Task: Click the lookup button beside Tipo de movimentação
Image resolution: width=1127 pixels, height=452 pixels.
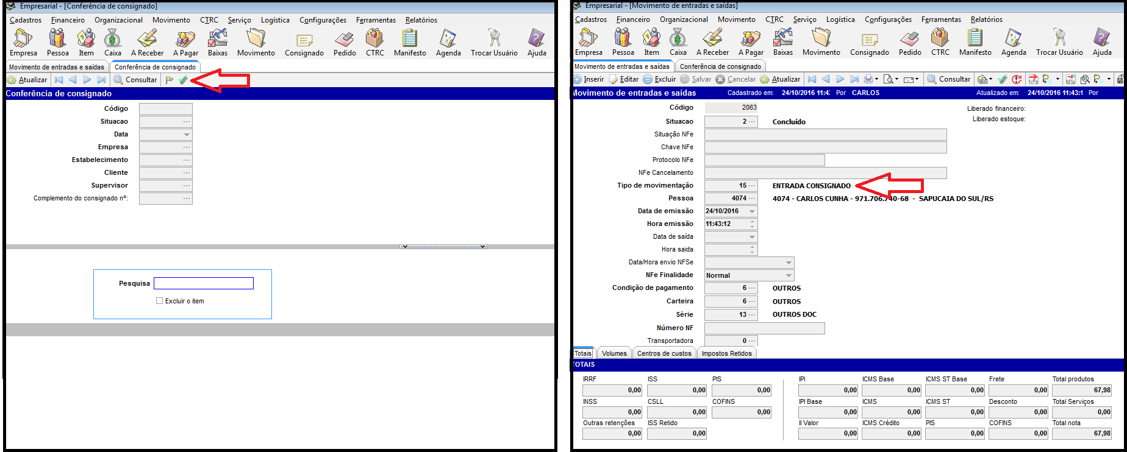Action: tap(751, 186)
